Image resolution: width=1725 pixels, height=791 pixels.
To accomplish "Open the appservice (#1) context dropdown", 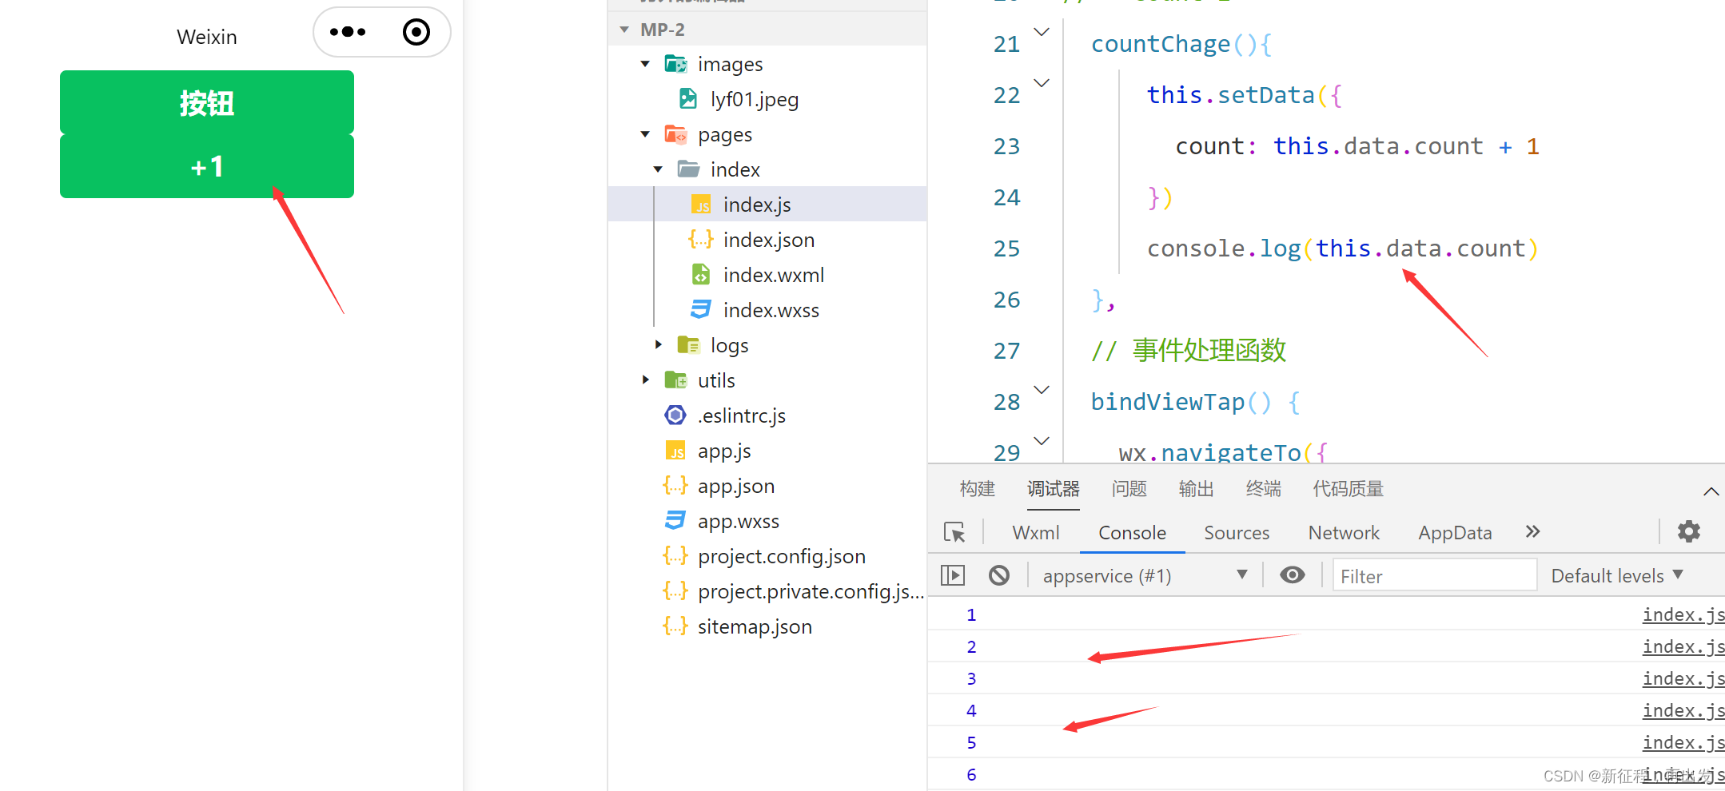I will pos(1145,576).
